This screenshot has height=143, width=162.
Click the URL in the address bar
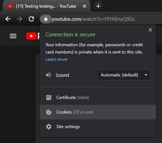click(x=93, y=19)
